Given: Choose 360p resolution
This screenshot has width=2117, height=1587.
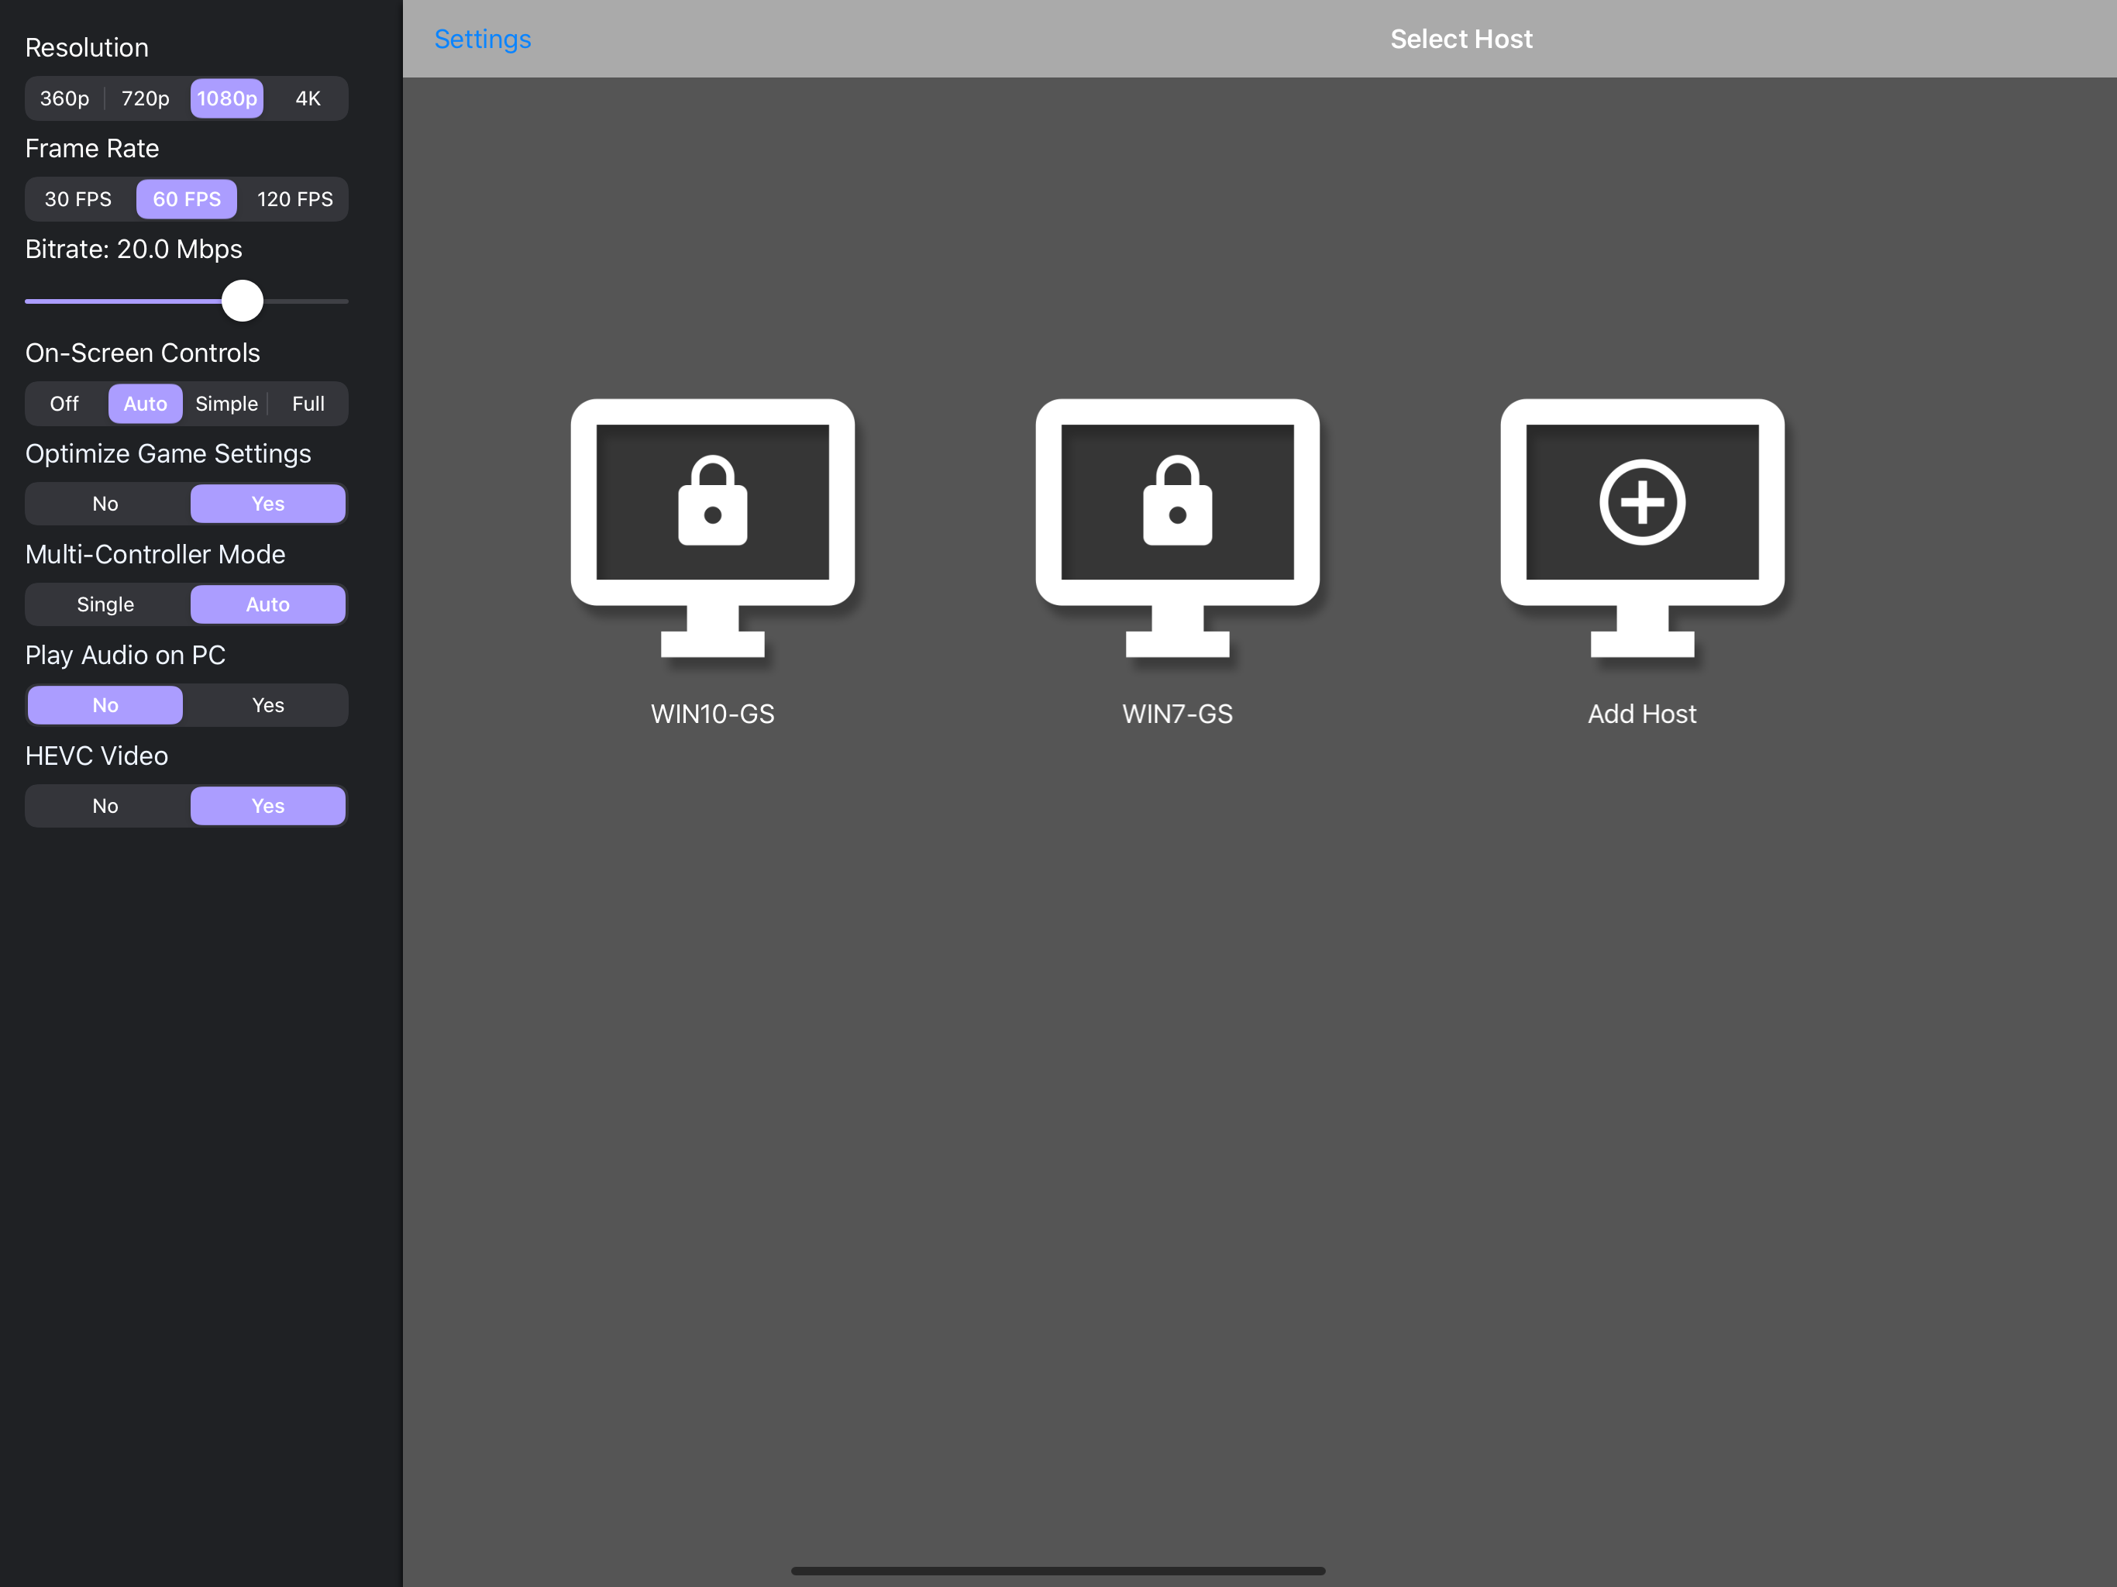Looking at the screenshot, I should click(64, 98).
